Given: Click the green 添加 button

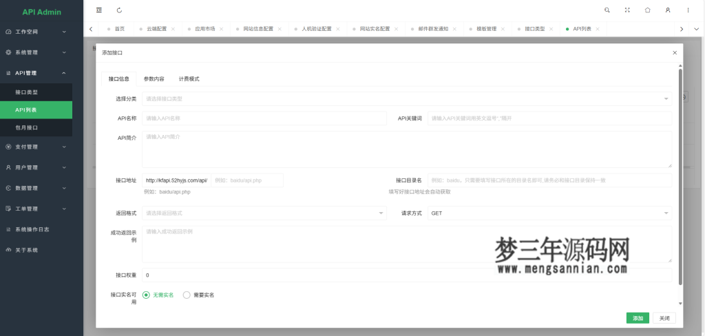Looking at the screenshot, I should (x=638, y=318).
